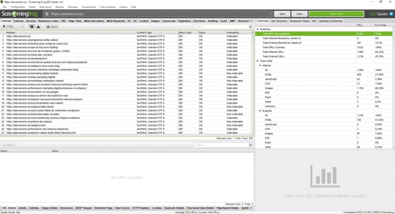
Task: Open lower pane search options dropdown
Action: click(250, 145)
